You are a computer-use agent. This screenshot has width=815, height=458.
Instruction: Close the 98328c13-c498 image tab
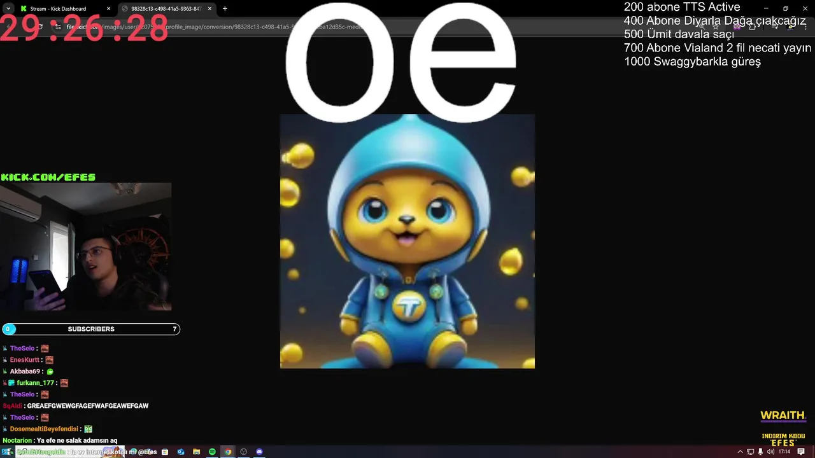point(210,9)
